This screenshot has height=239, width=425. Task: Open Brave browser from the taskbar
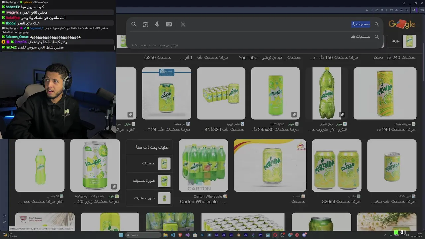click(x=180, y=235)
